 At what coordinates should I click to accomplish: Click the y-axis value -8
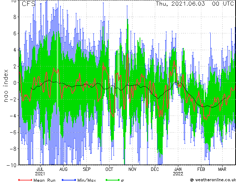[x=13, y=149]
